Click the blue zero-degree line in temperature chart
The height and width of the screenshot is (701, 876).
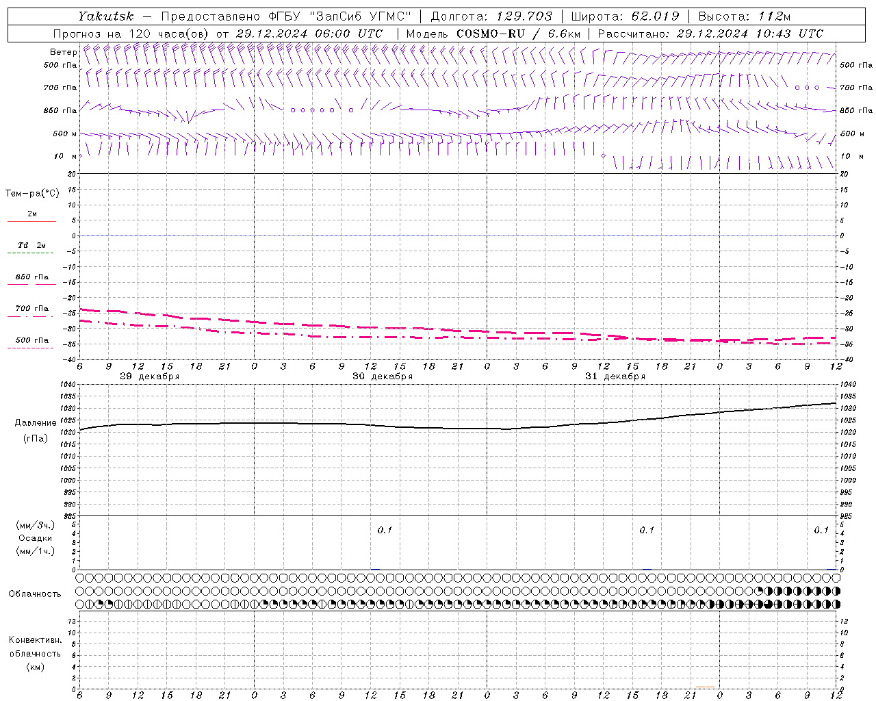click(458, 235)
